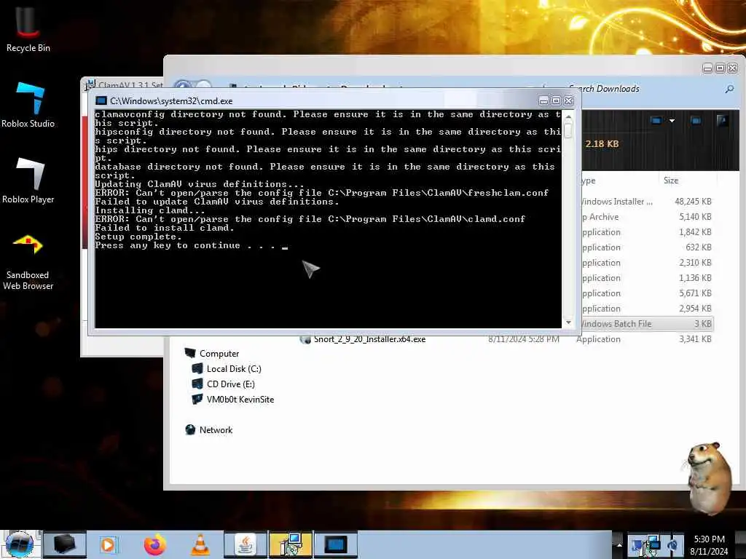The height and width of the screenshot is (559, 746).
Task: Toggle the Explorer preview pane icon
Action: (x=696, y=121)
